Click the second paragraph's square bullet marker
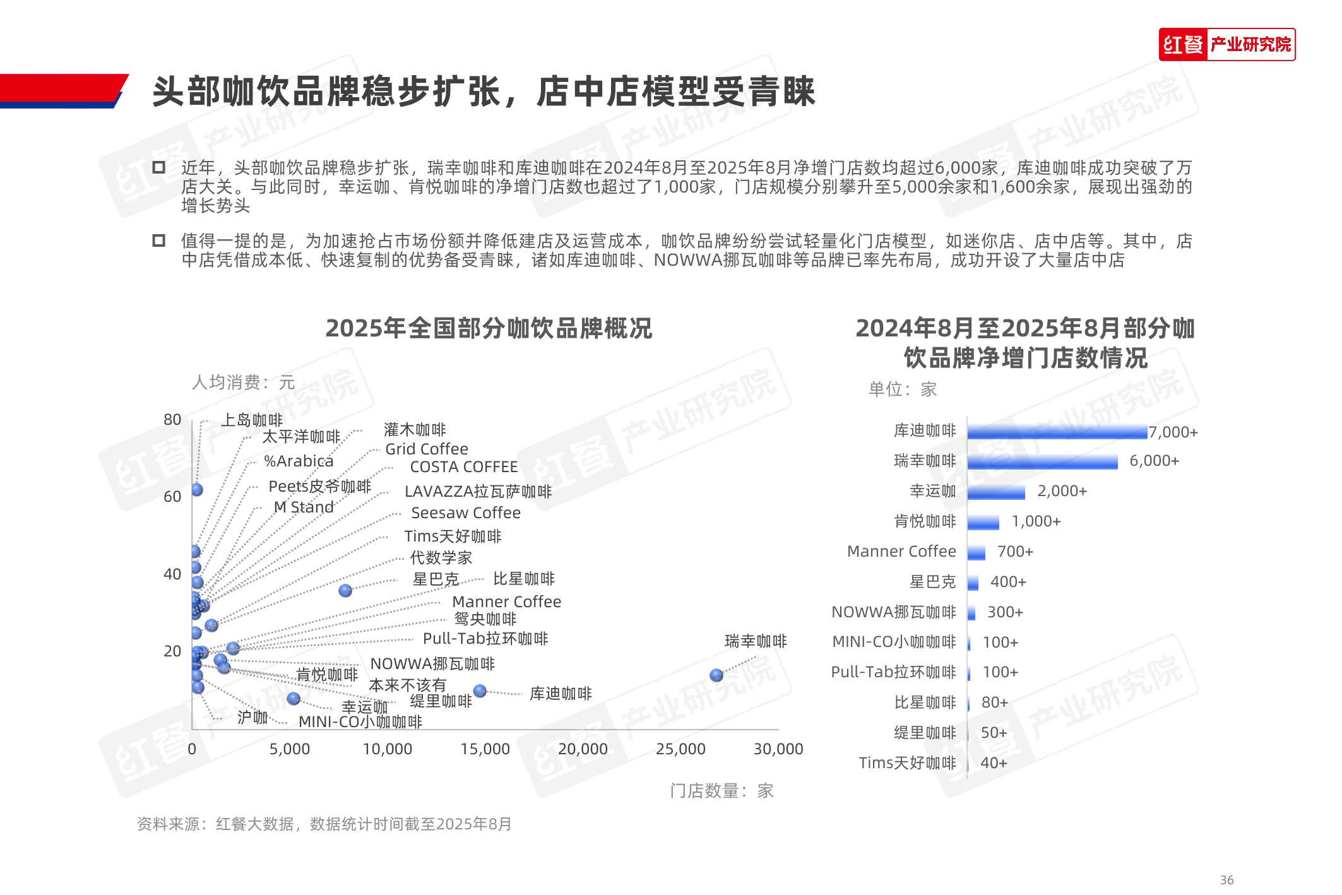Image resolution: width=1342 pixels, height=895 pixels. tap(158, 240)
